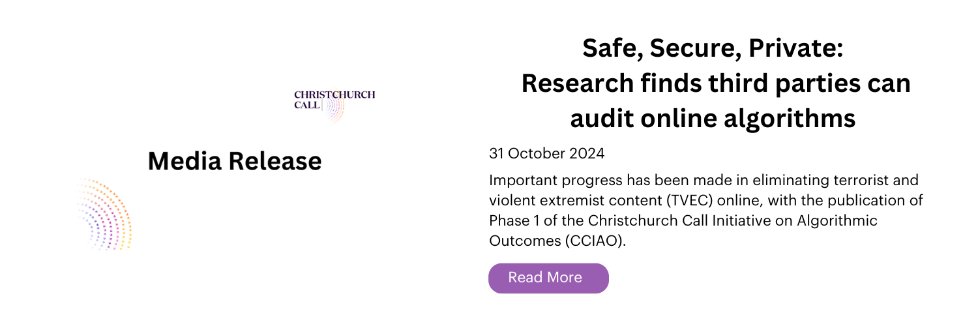Click the word 'CALL' in the logo

(307, 104)
